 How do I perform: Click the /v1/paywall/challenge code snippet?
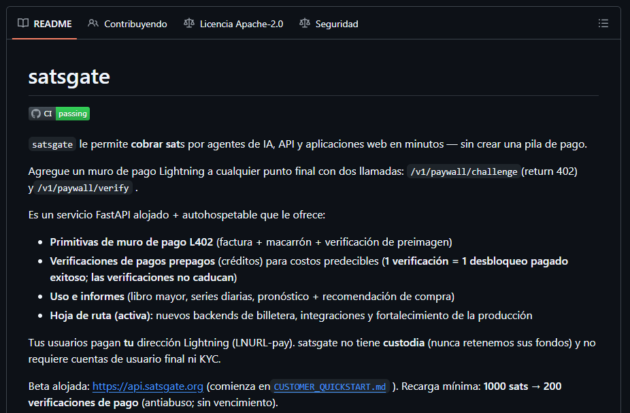464,171
